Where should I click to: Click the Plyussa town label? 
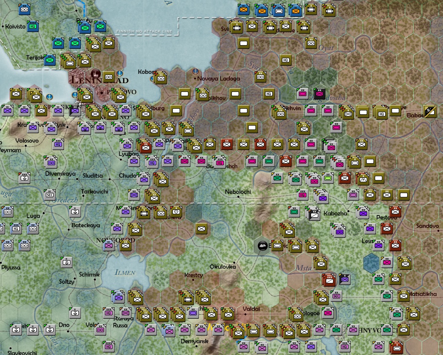point(11,267)
